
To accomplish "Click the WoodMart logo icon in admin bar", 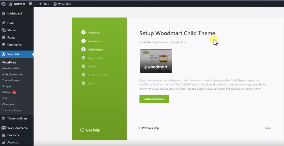I will tap(55, 4).
